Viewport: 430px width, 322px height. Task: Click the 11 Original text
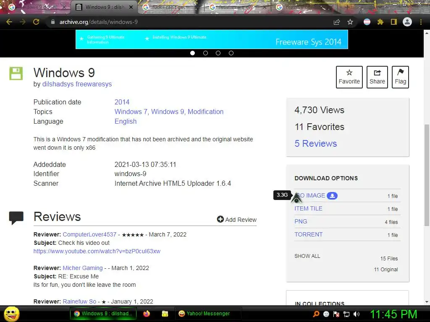click(386, 270)
